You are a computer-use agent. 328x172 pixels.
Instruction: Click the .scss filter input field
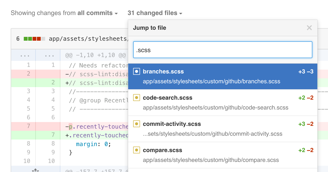pyautogui.click(x=222, y=50)
